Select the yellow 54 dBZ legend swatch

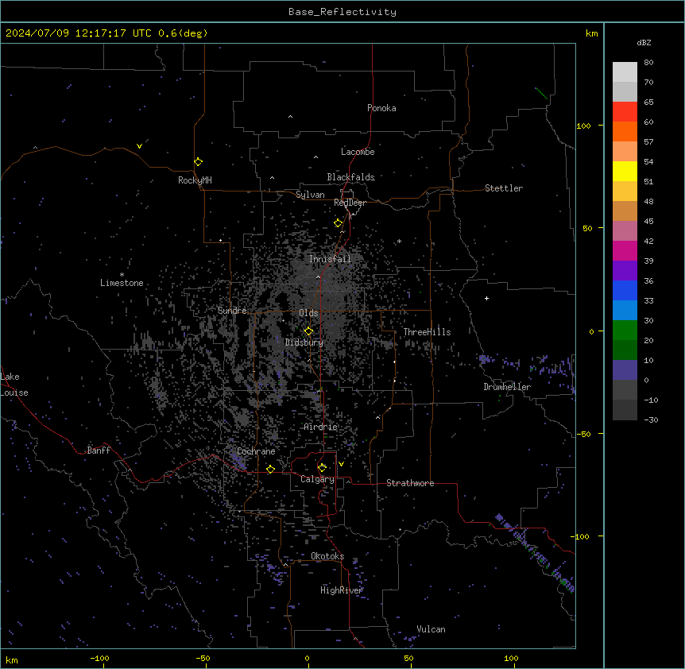point(625,171)
